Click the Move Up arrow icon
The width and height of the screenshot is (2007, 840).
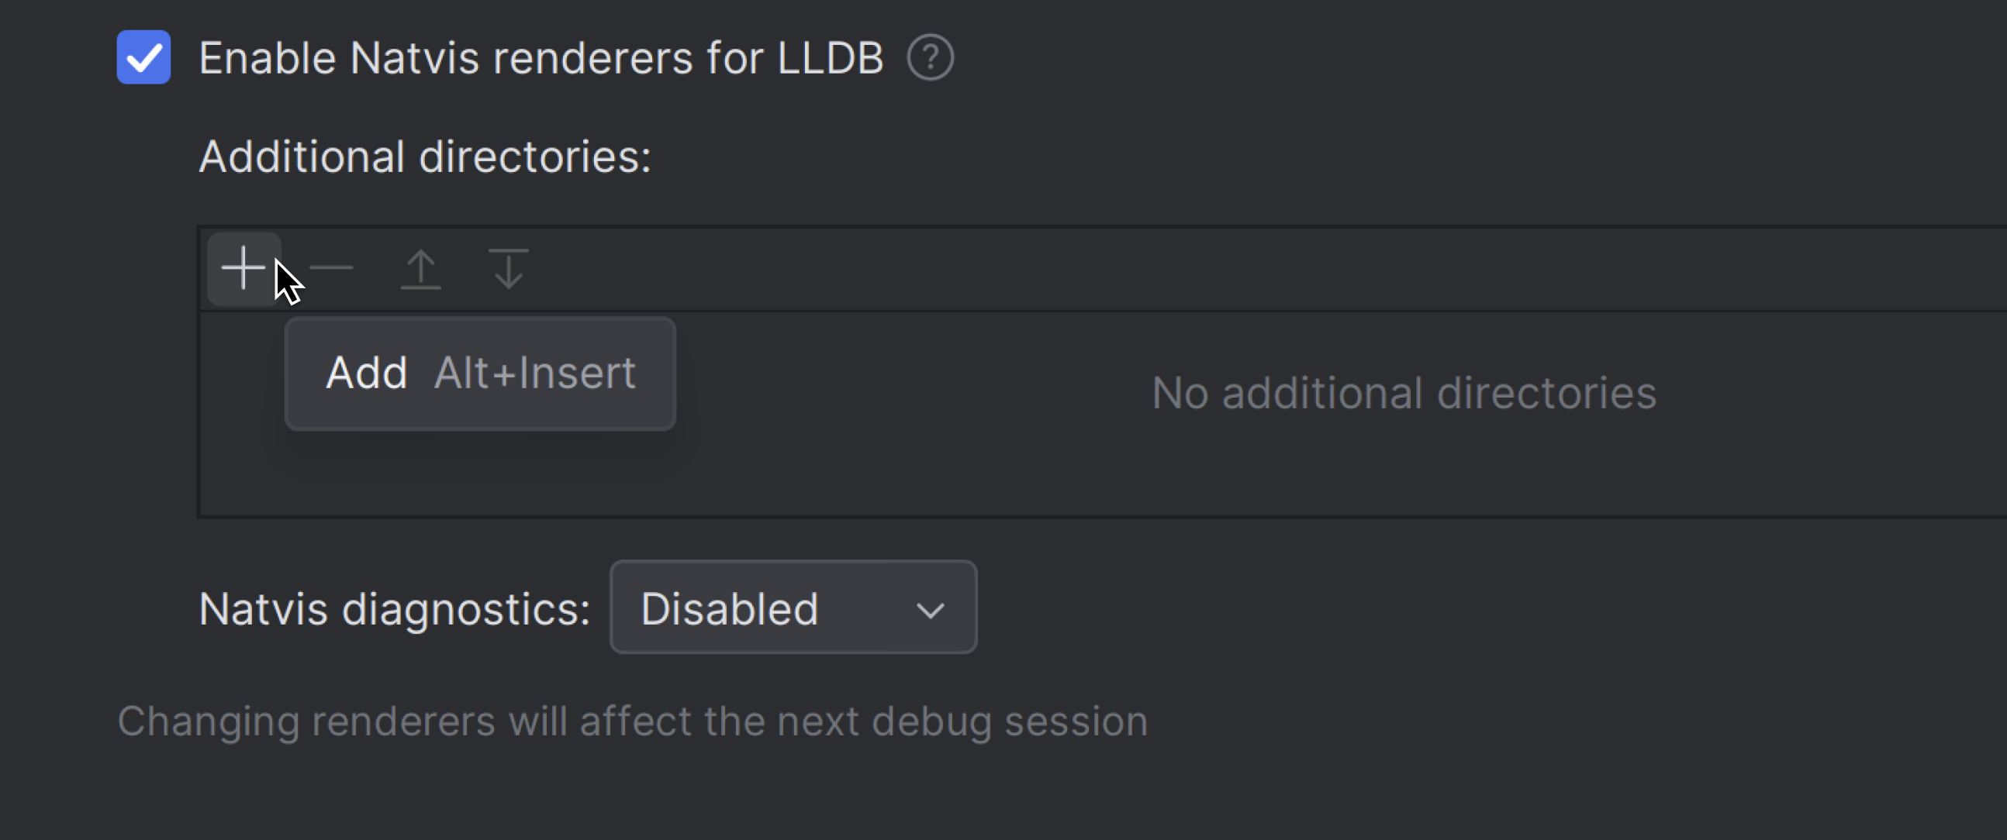point(421,268)
